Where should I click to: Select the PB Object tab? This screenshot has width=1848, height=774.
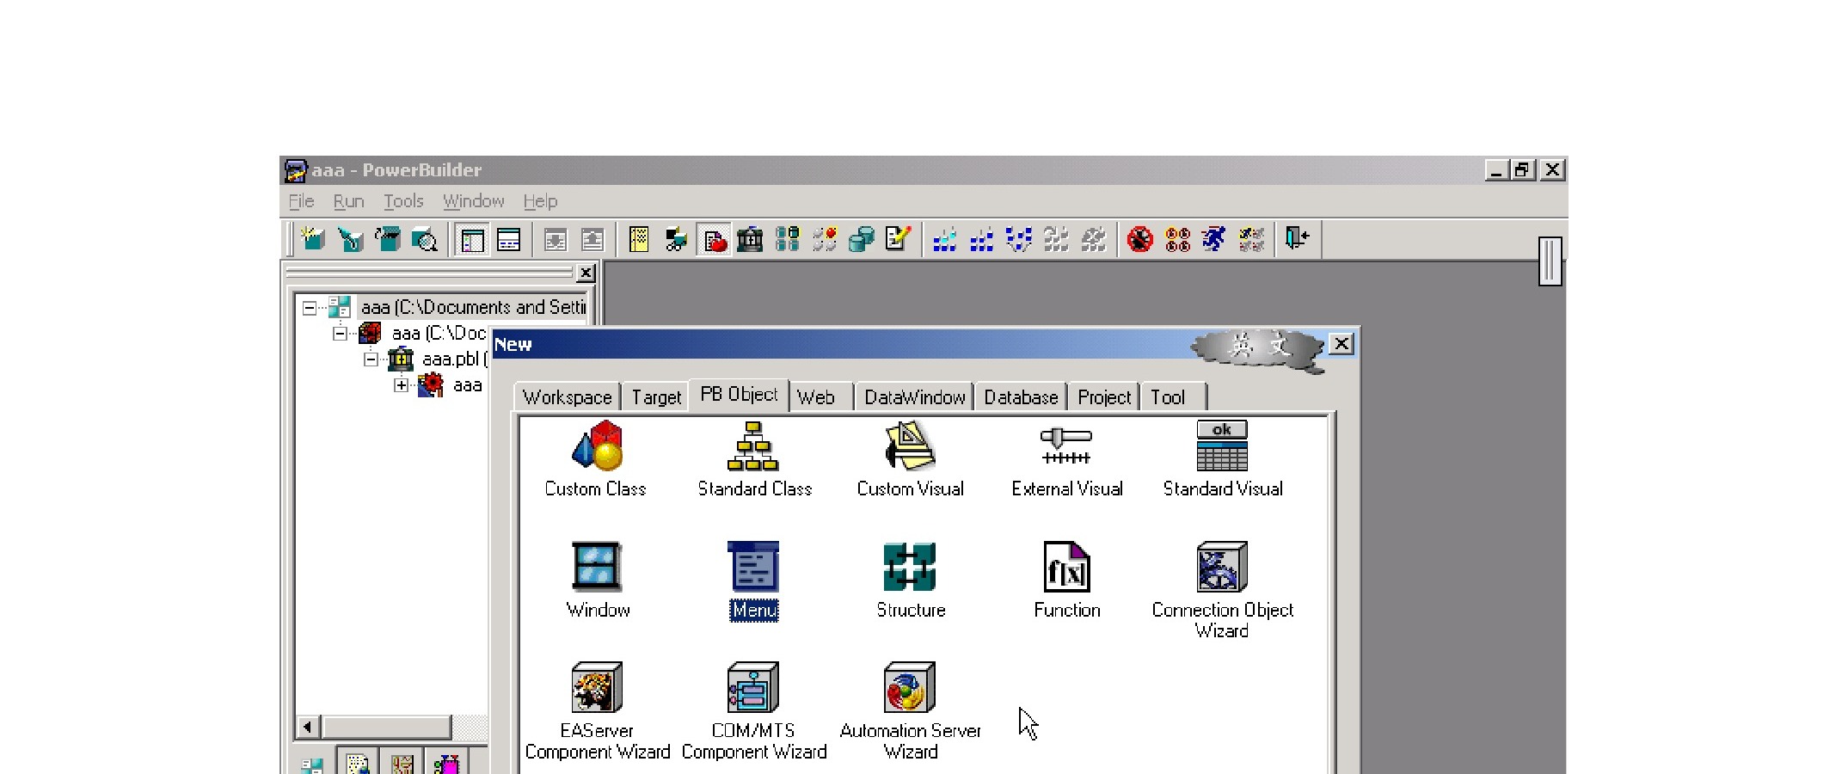point(739,395)
